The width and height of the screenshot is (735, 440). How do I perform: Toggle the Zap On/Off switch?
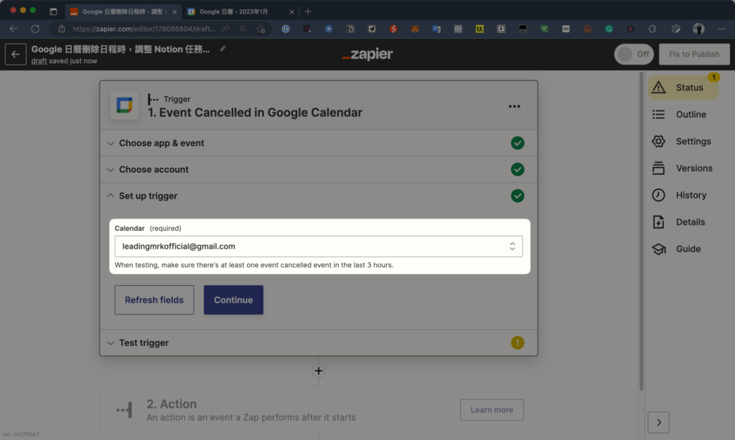tap(634, 54)
